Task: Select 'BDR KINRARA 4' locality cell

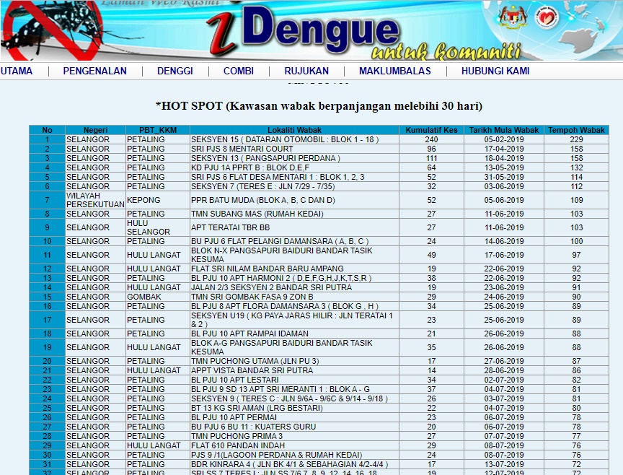Action: (294, 464)
